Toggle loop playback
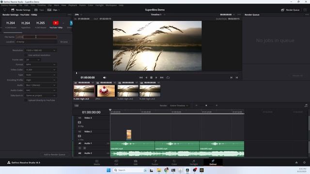310x174 pixels. click(168, 77)
